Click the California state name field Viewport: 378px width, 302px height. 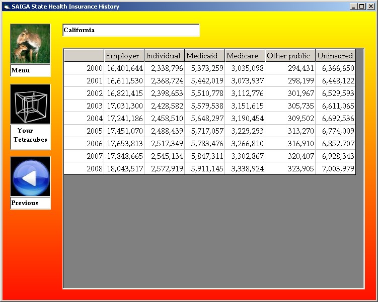click(130, 30)
